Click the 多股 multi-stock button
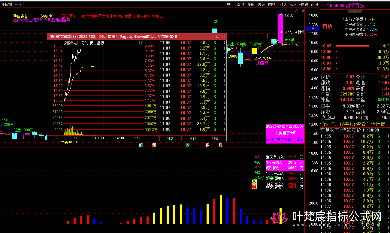The image size is (390, 233). click(x=251, y=5)
